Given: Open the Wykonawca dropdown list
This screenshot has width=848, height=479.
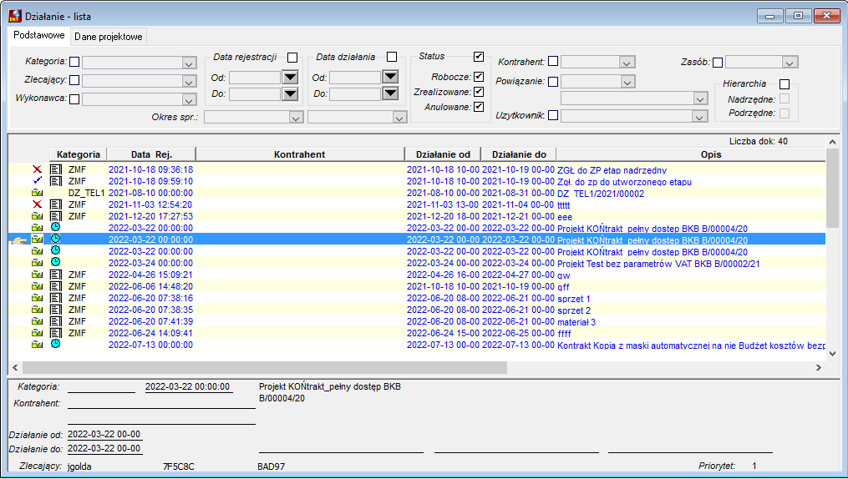Looking at the screenshot, I should point(189,100).
